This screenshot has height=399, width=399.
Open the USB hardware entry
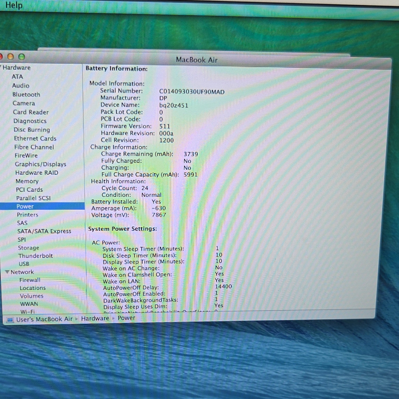24,264
